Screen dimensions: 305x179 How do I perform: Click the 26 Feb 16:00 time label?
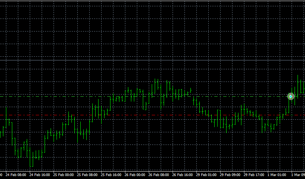coord(183,175)
